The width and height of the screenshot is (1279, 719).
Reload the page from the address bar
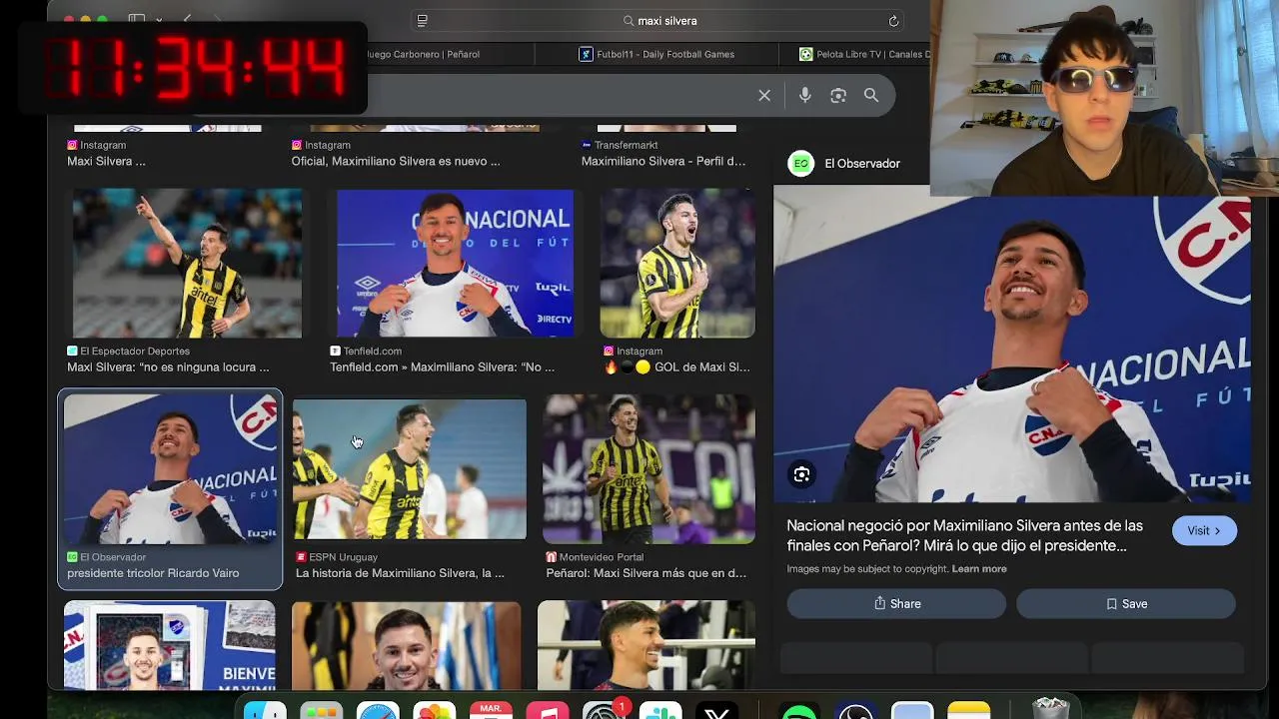(893, 20)
